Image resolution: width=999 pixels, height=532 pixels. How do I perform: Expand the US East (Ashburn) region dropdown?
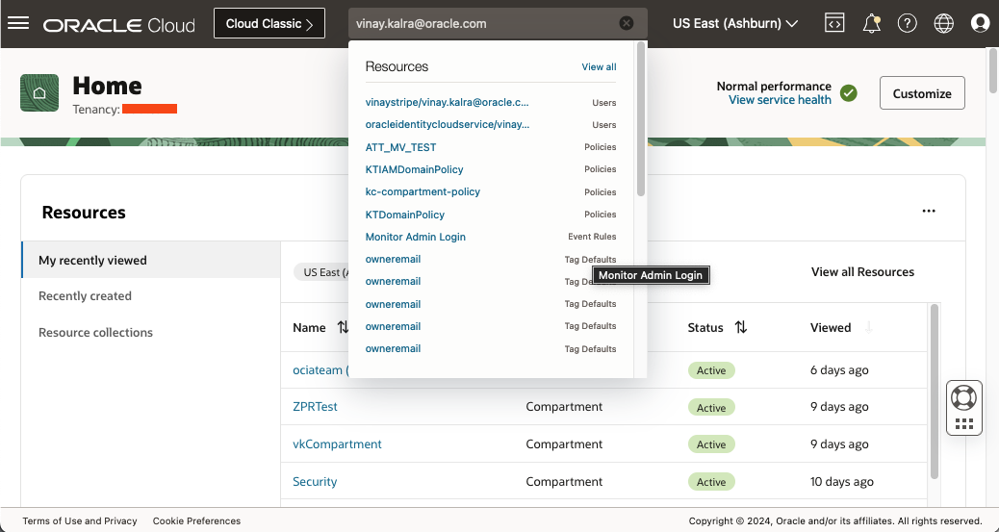pyautogui.click(x=735, y=24)
